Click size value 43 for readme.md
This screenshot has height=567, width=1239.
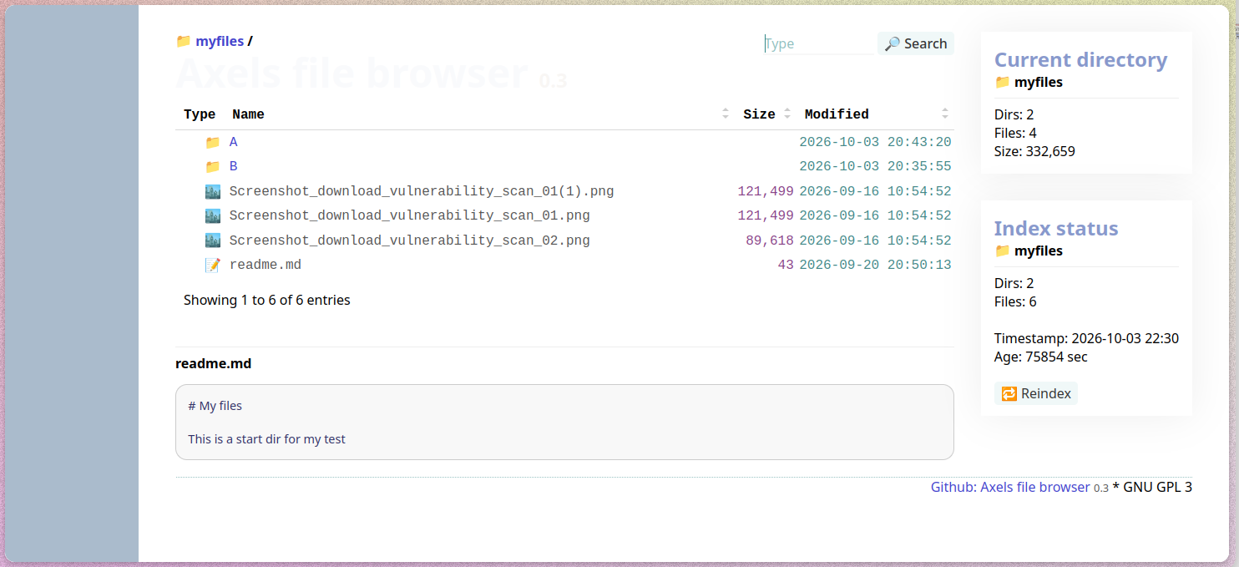pos(786,265)
